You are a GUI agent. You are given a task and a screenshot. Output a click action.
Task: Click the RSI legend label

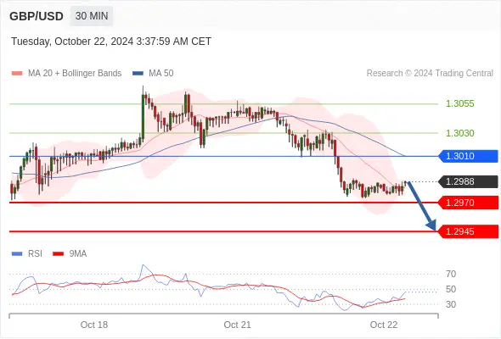click(35, 254)
